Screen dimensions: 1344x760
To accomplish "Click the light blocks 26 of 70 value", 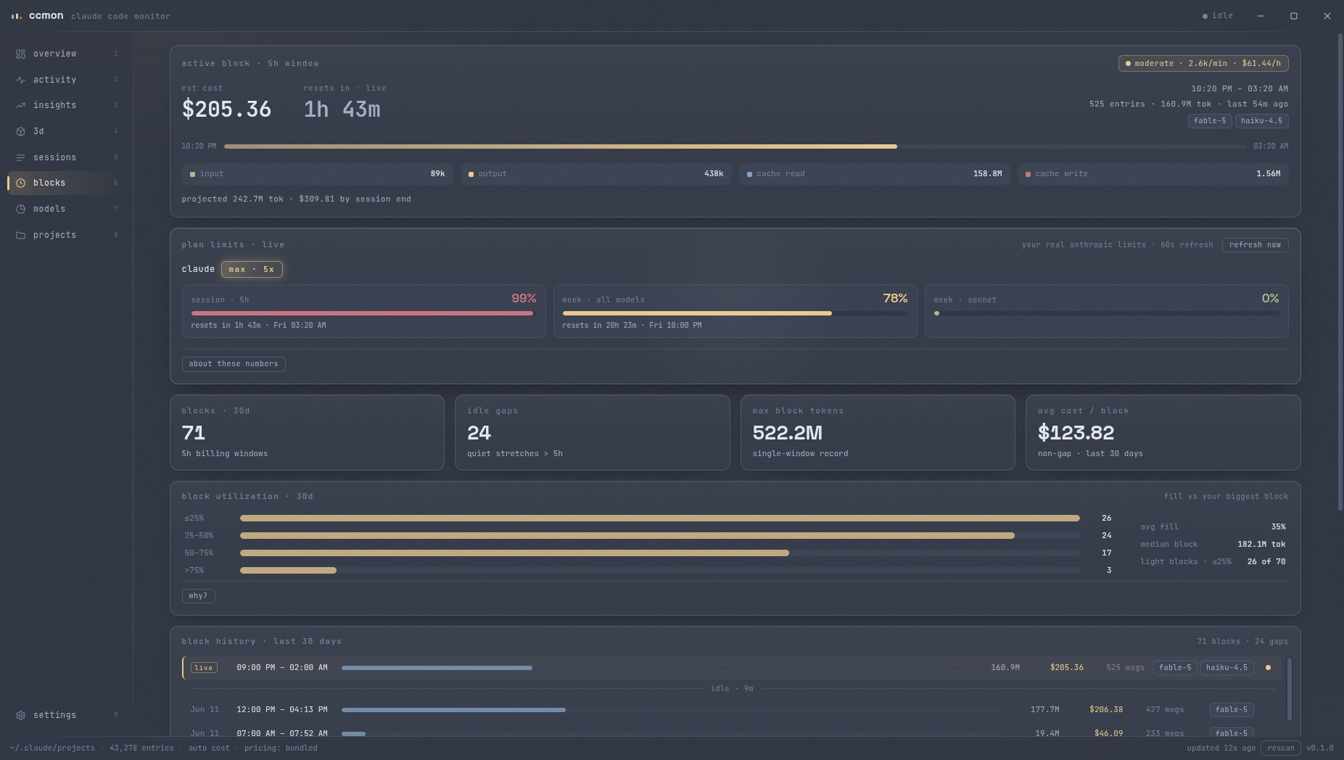I will (1266, 562).
